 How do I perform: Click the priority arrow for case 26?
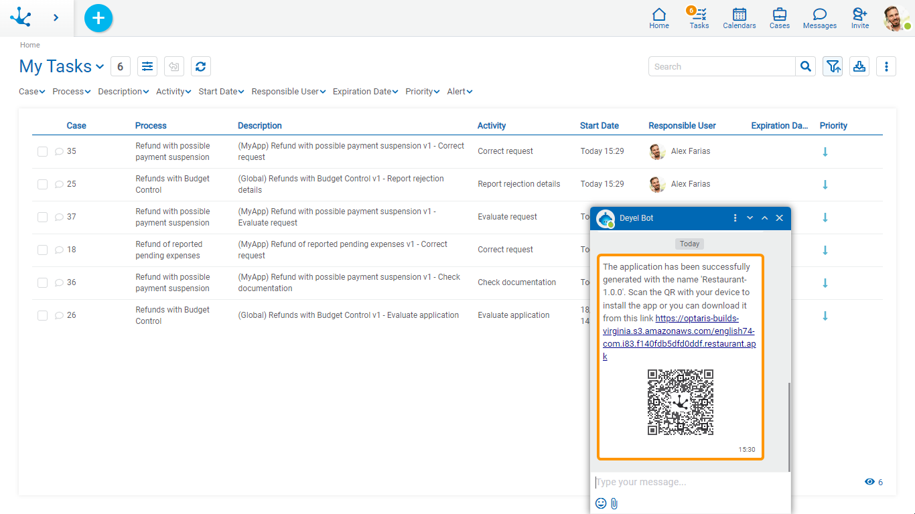click(x=825, y=315)
